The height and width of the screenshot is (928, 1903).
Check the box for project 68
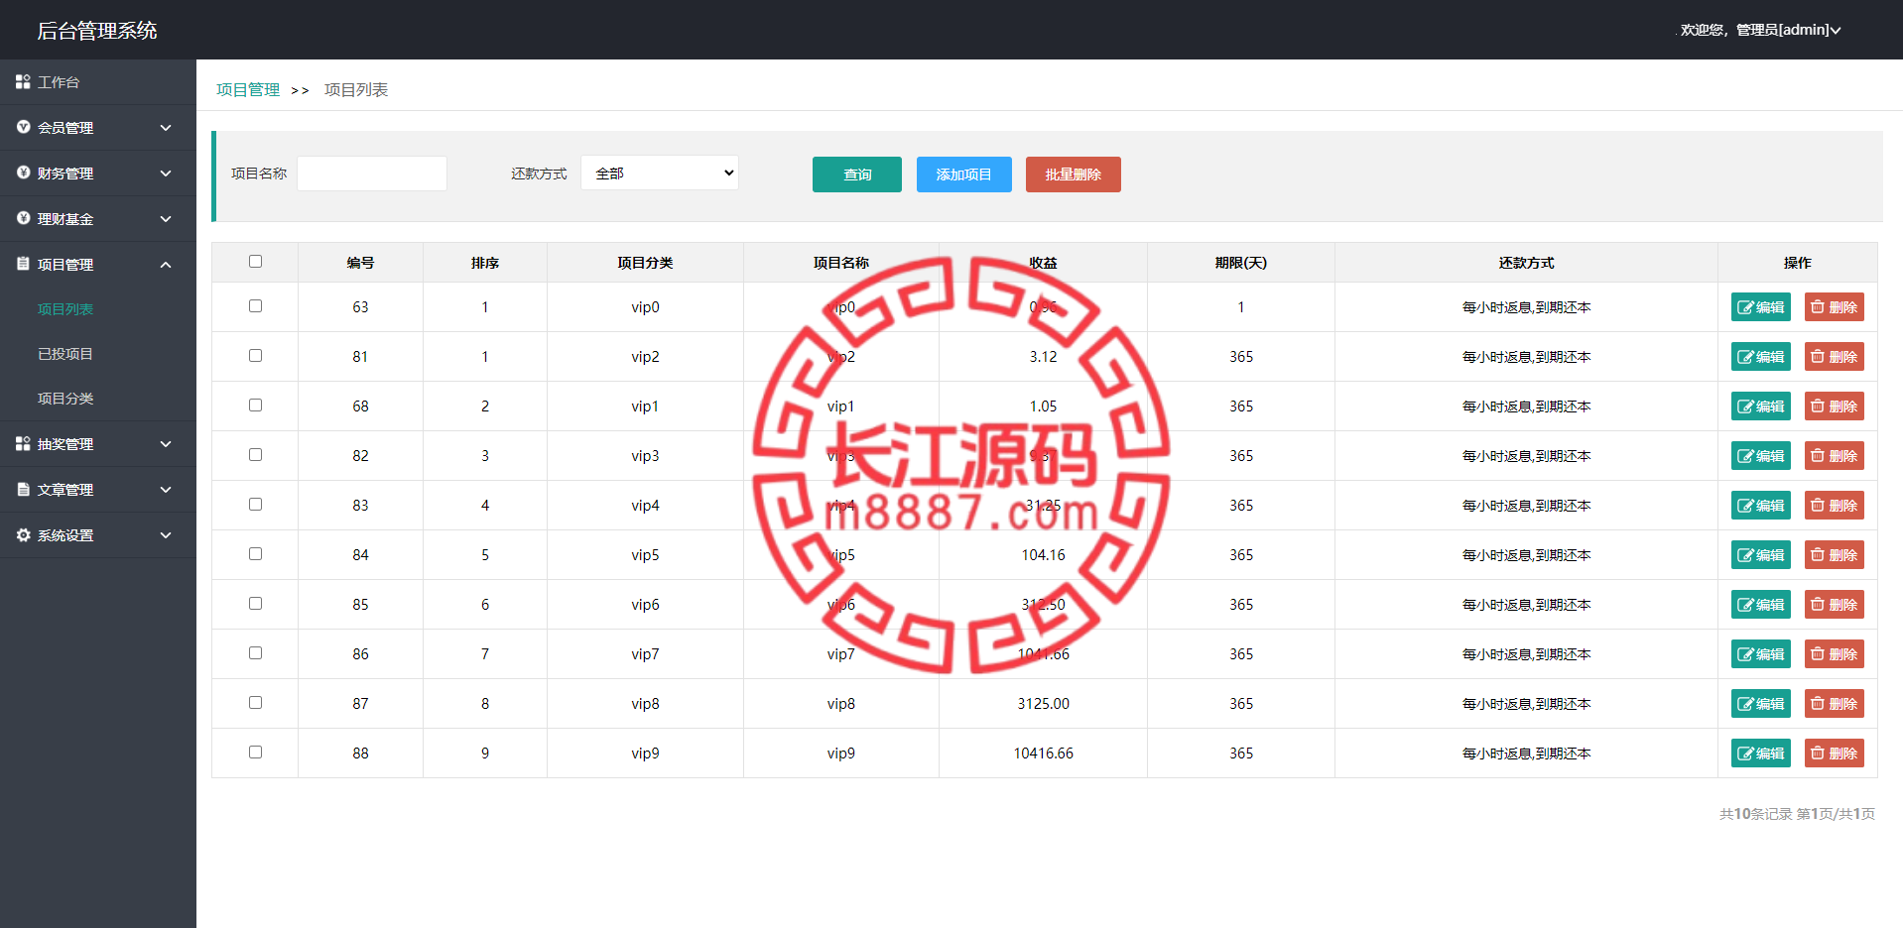255,406
